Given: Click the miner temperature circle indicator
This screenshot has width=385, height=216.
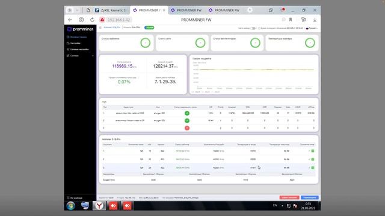Looking at the screenshot, I should pos(310,43).
